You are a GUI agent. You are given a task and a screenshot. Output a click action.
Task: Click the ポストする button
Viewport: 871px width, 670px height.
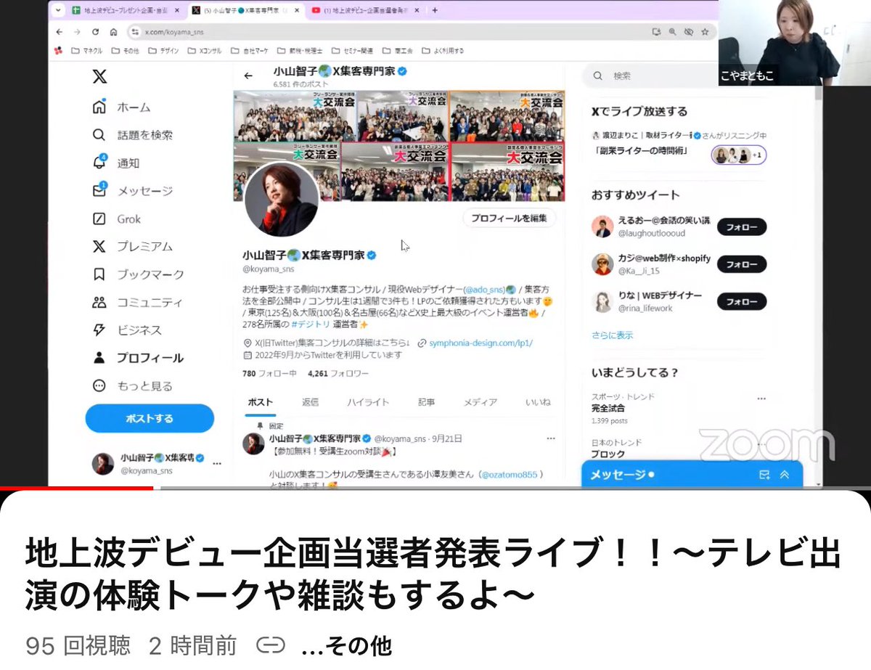(x=150, y=418)
